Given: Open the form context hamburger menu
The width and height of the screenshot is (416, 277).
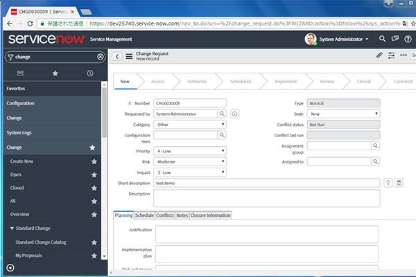Looking at the screenshot, I should pyautogui.click(x=129, y=56).
